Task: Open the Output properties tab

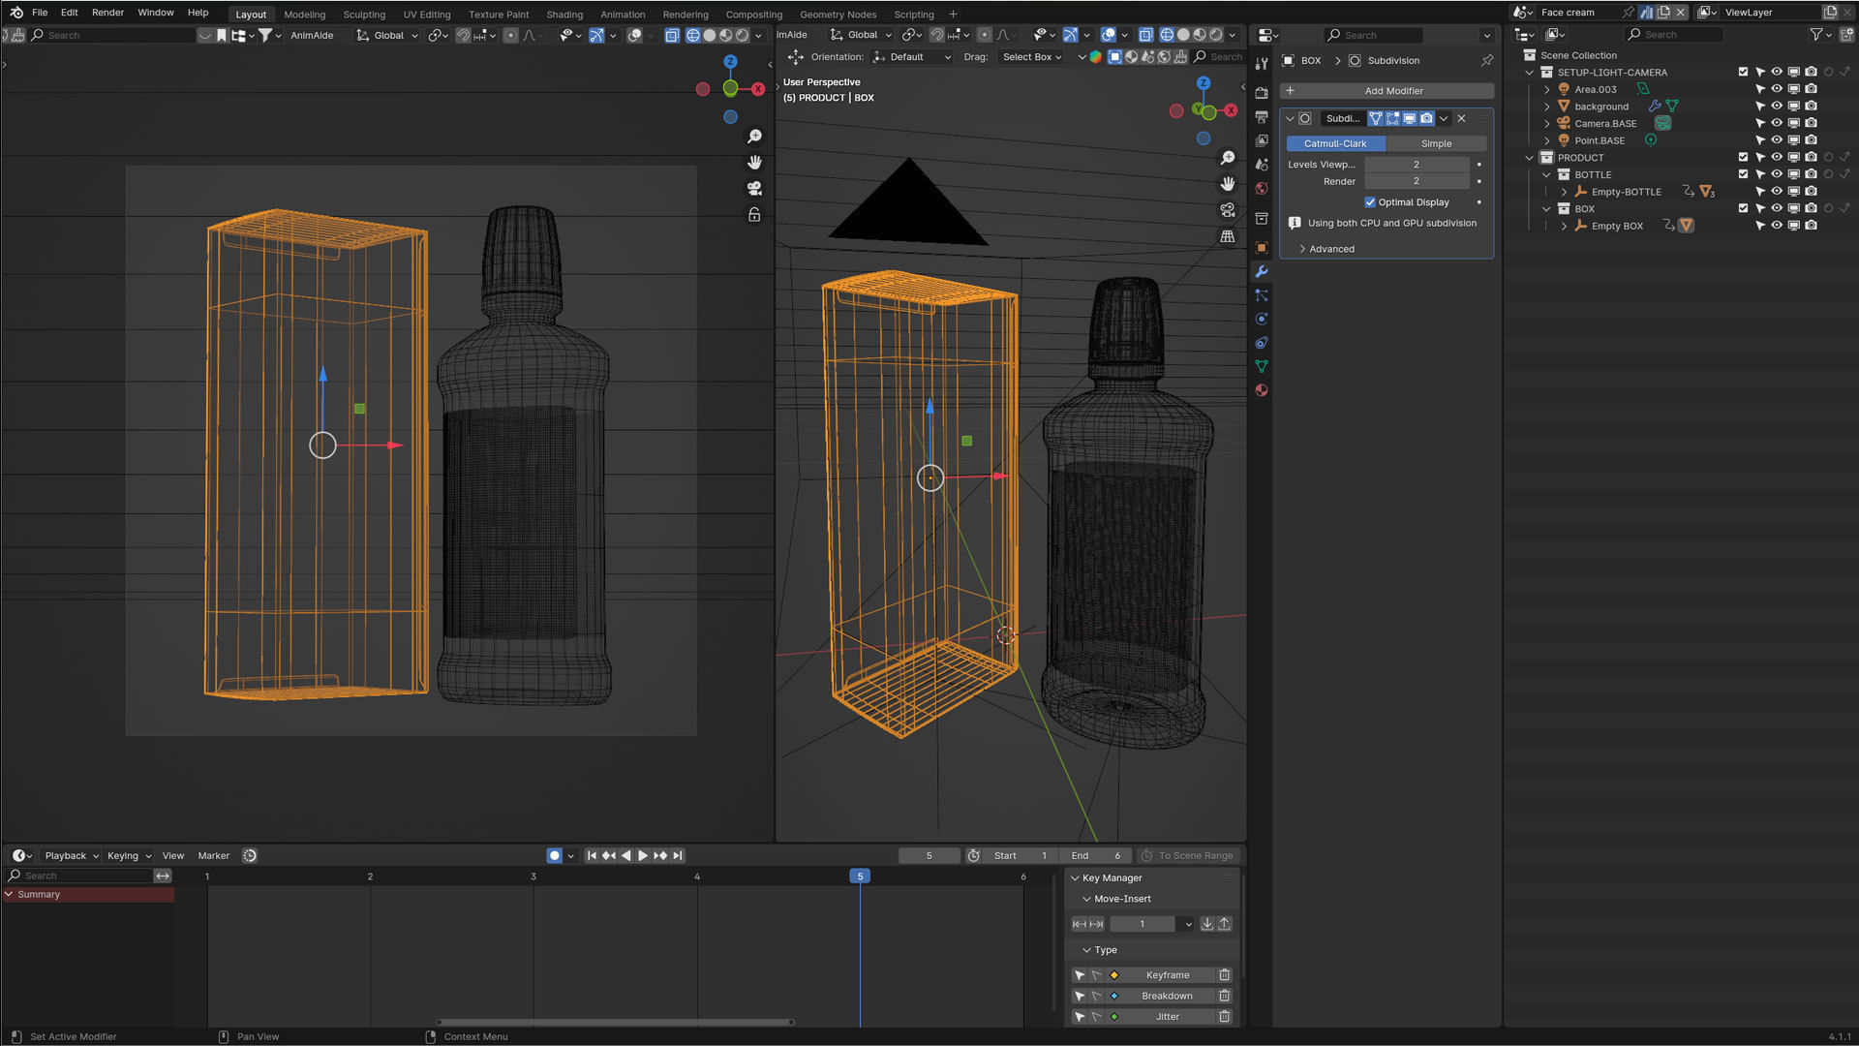Action: pyautogui.click(x=1261, y=117)
